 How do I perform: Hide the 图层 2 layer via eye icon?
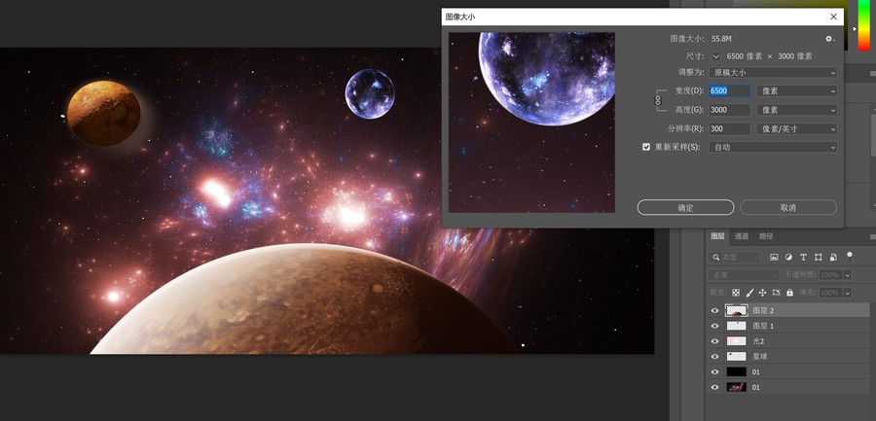click(x=715, y=310)
